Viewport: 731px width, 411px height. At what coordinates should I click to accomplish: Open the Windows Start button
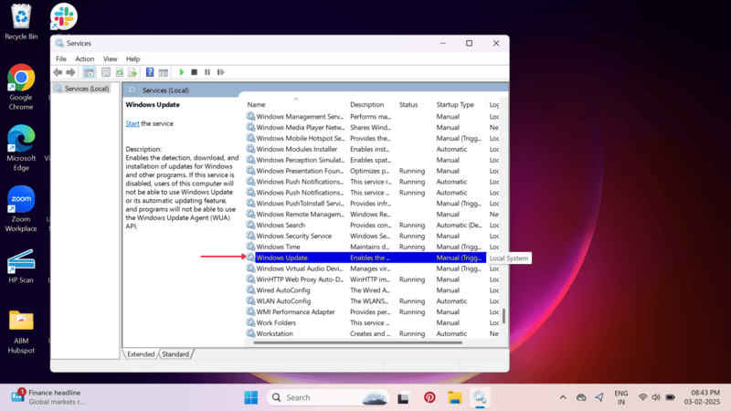click(x=250, y=397)
